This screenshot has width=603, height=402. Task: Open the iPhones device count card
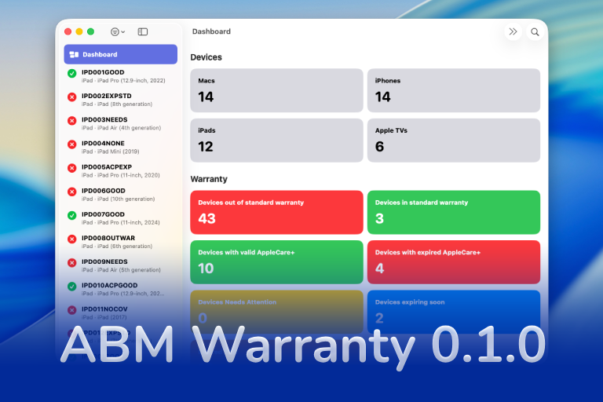coord(453,90)
